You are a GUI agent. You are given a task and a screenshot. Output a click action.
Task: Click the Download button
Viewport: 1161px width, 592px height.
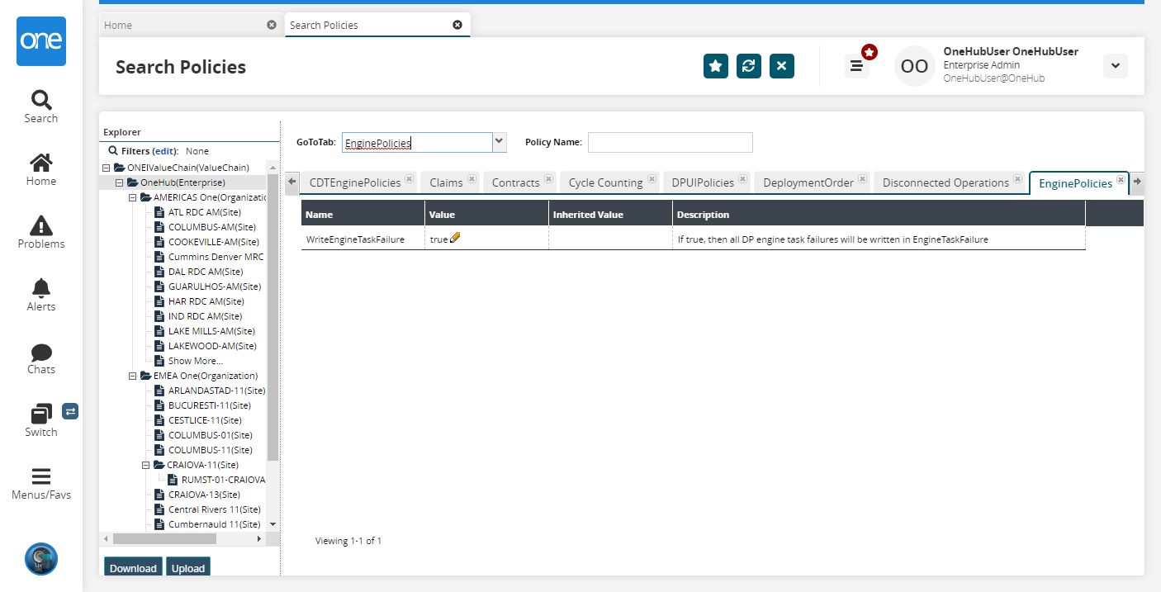[133, 568]
